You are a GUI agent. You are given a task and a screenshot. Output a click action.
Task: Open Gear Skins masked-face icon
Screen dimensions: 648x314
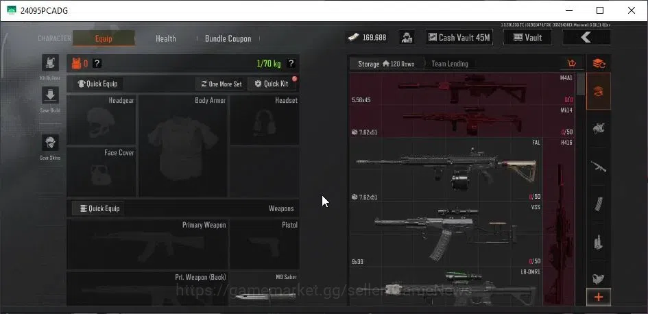[x=51, y=143]
